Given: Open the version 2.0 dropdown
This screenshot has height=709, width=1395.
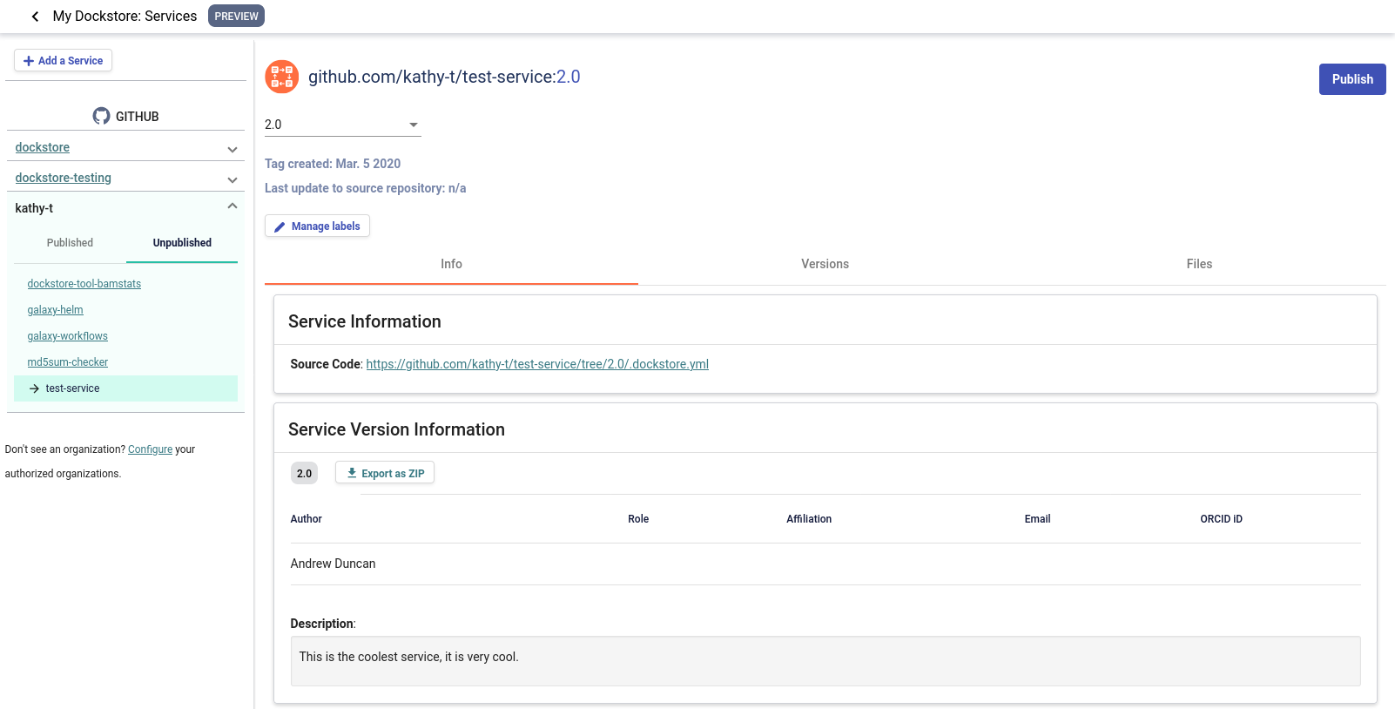Looking at the screenshot, I should tap(342, 125).
